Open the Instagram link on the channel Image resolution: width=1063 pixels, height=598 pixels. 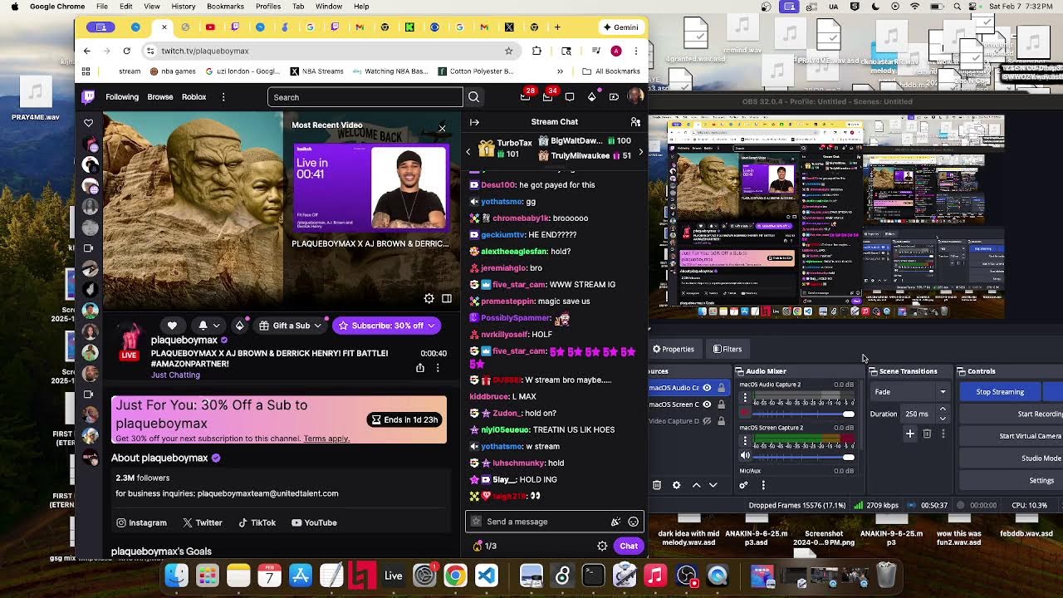(141, 522)
